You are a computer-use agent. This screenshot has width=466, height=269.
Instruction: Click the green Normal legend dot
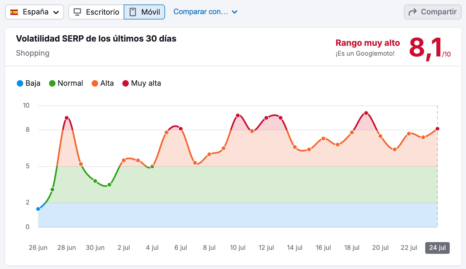[52, 83]
